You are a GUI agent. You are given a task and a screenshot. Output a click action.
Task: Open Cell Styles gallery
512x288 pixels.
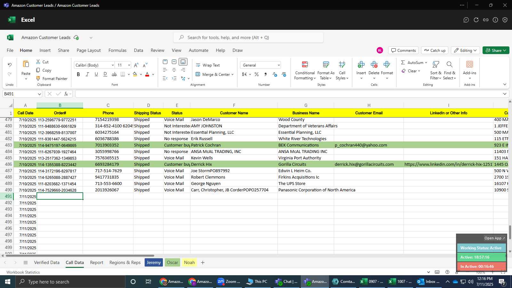click(342, 70)
